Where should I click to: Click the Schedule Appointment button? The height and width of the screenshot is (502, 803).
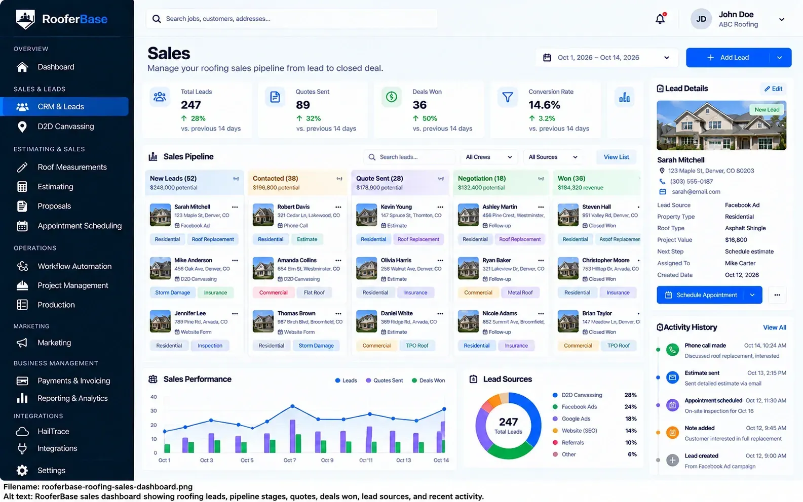pyautogui.click(x=701, y=295)
